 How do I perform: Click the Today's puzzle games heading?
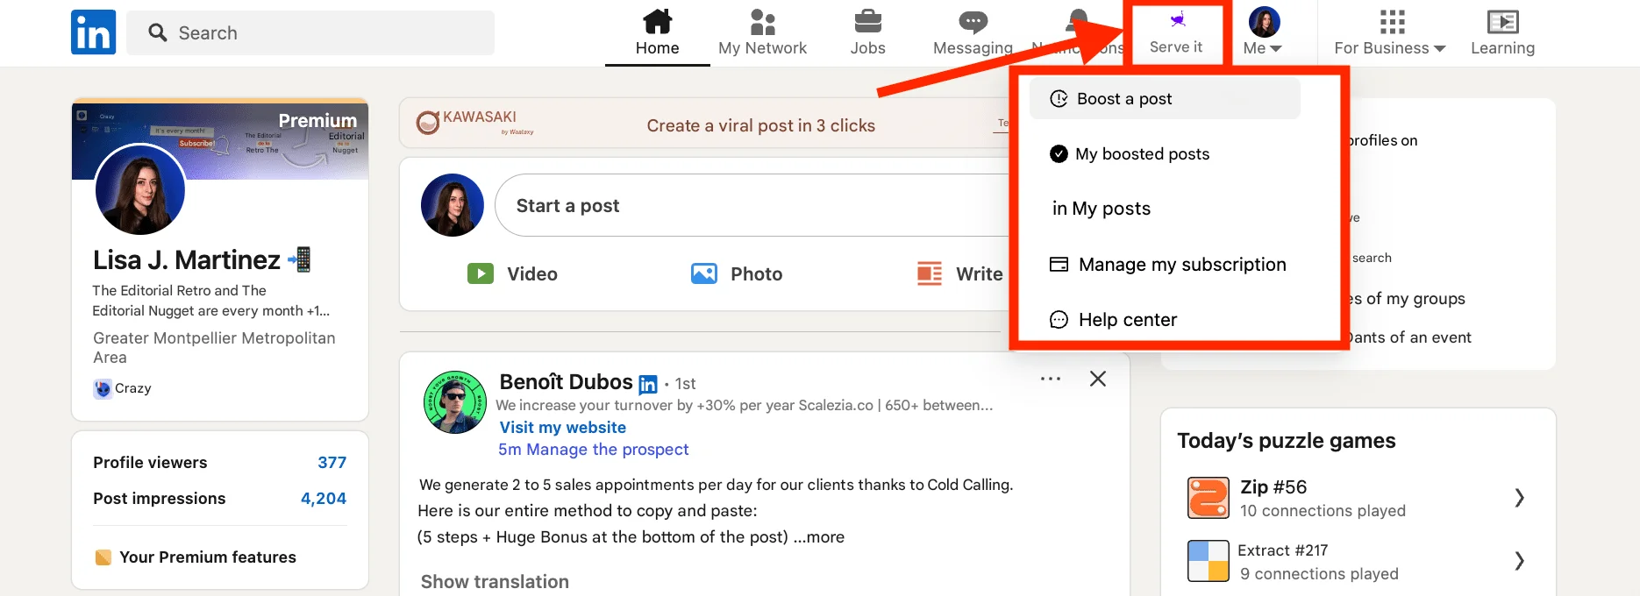(x=1286, y=440)
